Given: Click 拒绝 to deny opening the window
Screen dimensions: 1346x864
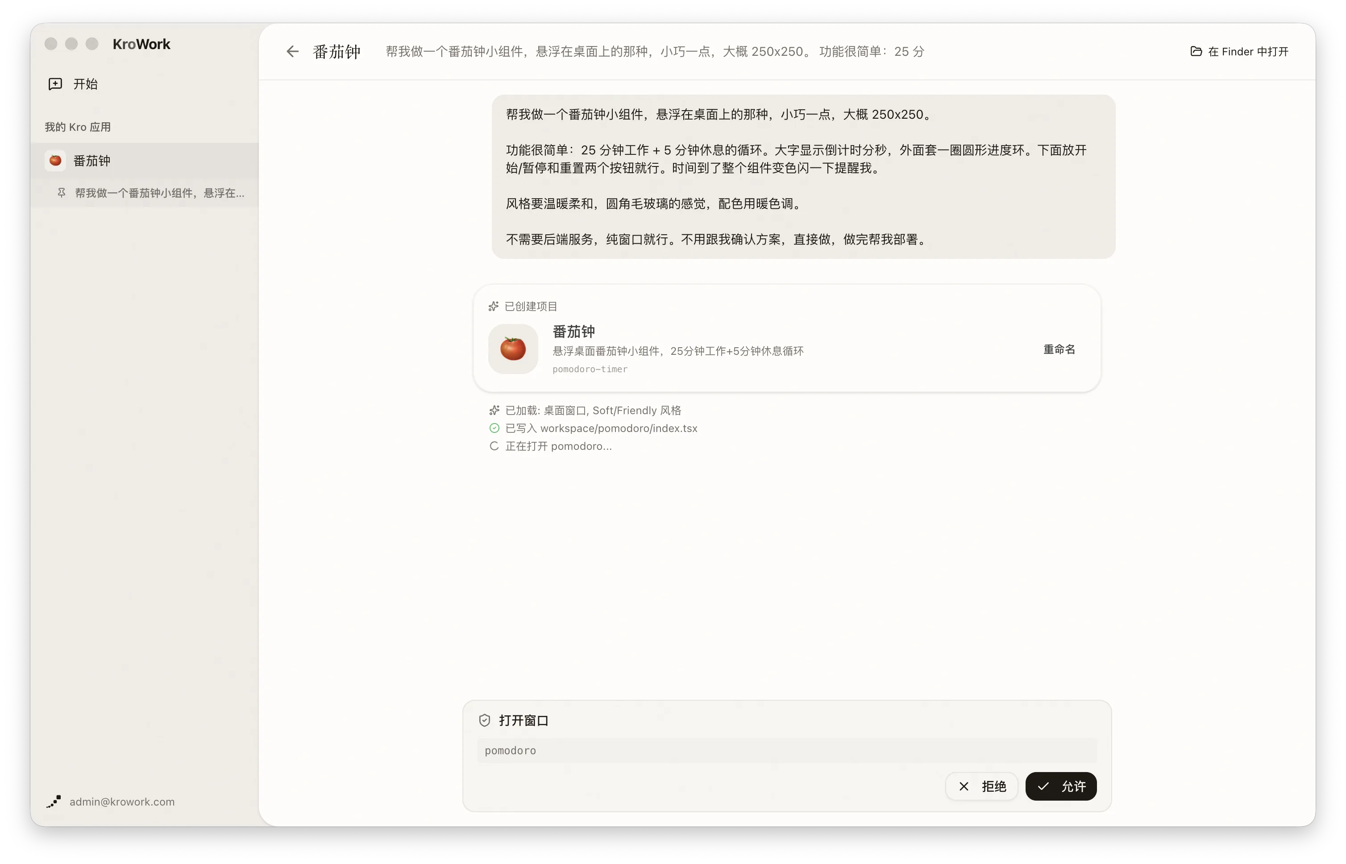Looking at the screenshot, I should [981, 786].
